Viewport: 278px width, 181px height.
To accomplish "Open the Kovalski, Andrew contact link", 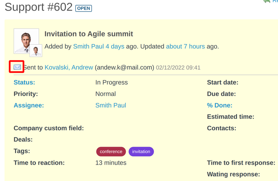I will click(x=69, y=68).
